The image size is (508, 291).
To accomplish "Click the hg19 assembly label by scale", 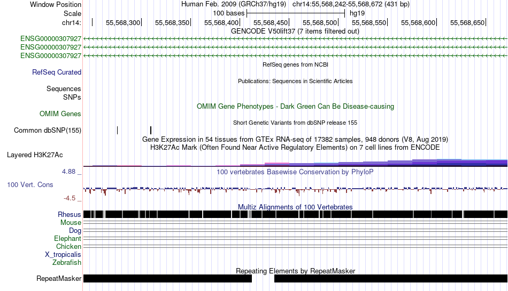I will point(357,13).
